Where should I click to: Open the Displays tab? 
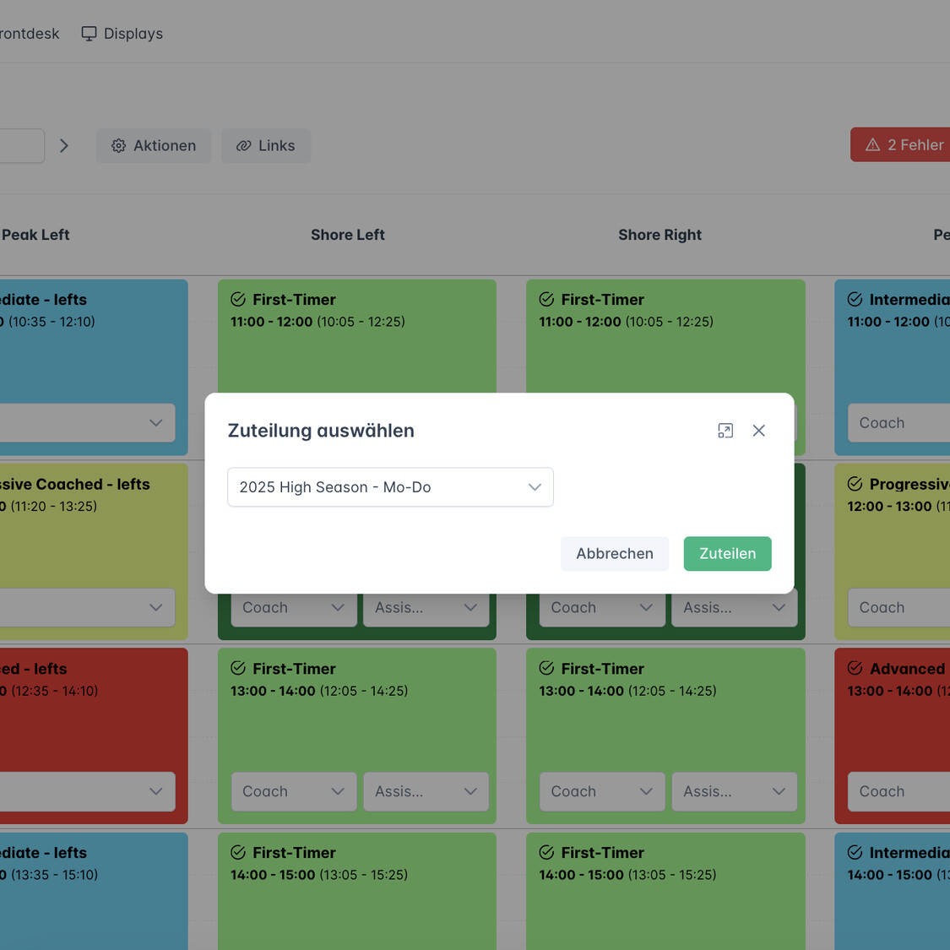pyautogui.click(x=122, y=34)
